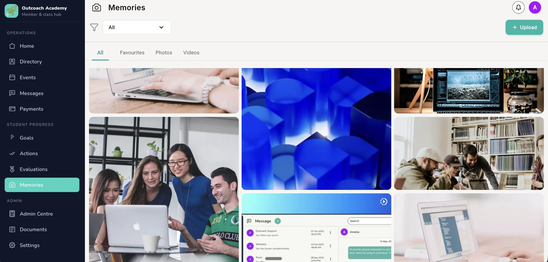Click the Messages chat icon
Screen dimensions: 548x262
point(12,93)
